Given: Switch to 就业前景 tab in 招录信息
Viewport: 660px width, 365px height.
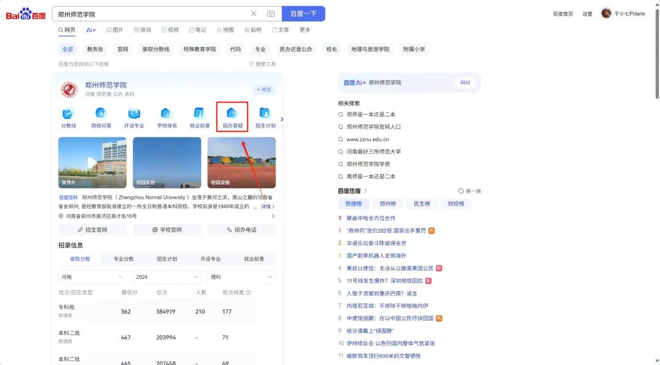Looking at the screenshot, I should [x=254, y=259].
